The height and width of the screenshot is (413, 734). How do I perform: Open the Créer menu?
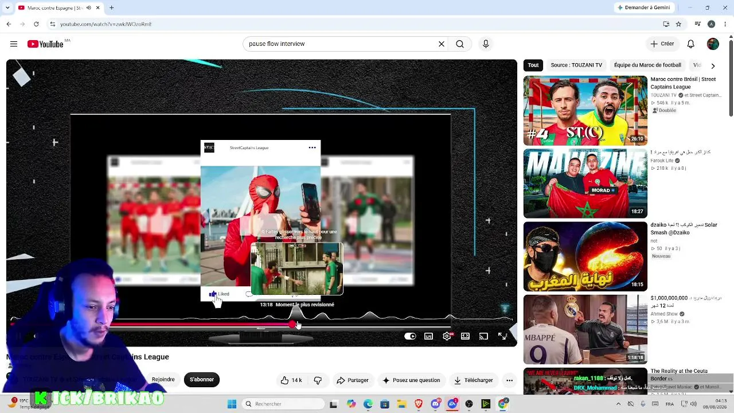click(x=662, y=44)
